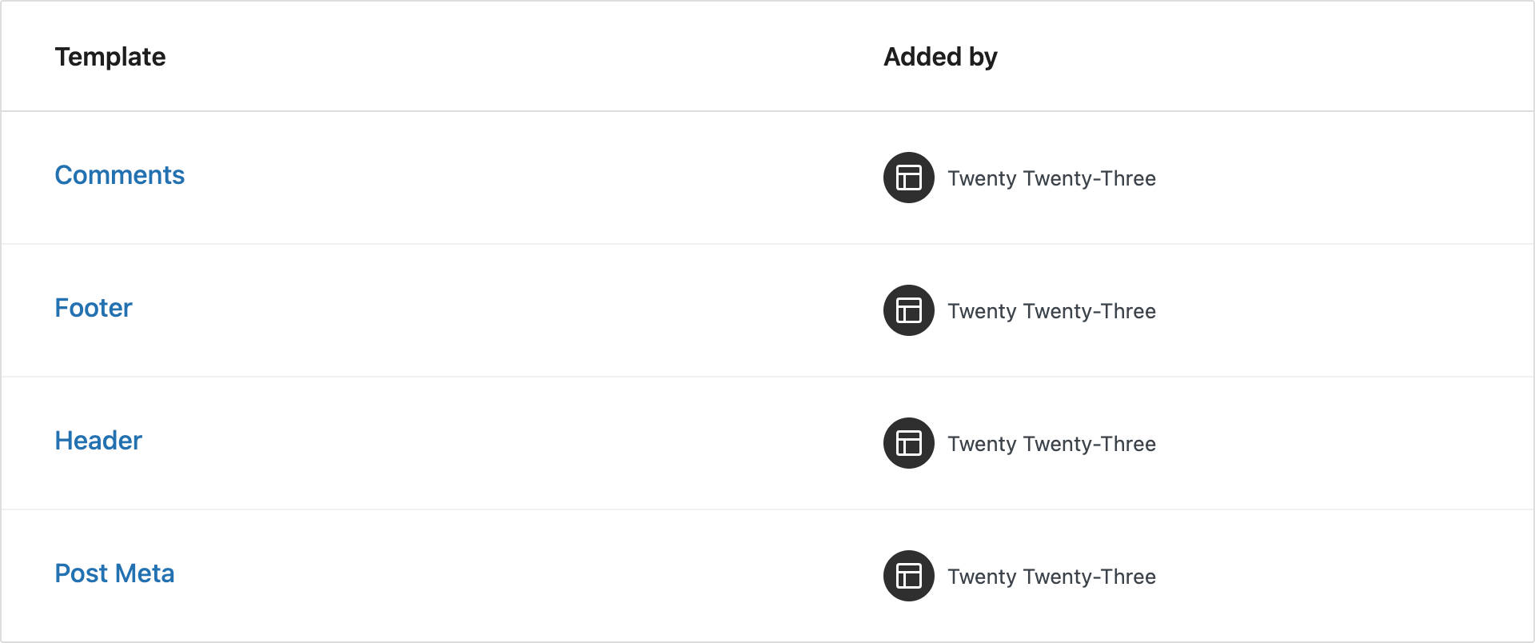Open the Footer template
This screenshot has height=643, width=1535.
[x=93, y=308]
